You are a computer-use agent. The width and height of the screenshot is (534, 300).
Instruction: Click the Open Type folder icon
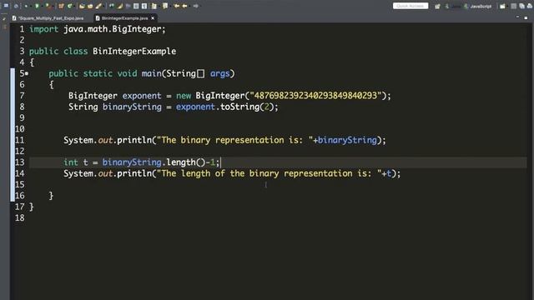[82, 6]
